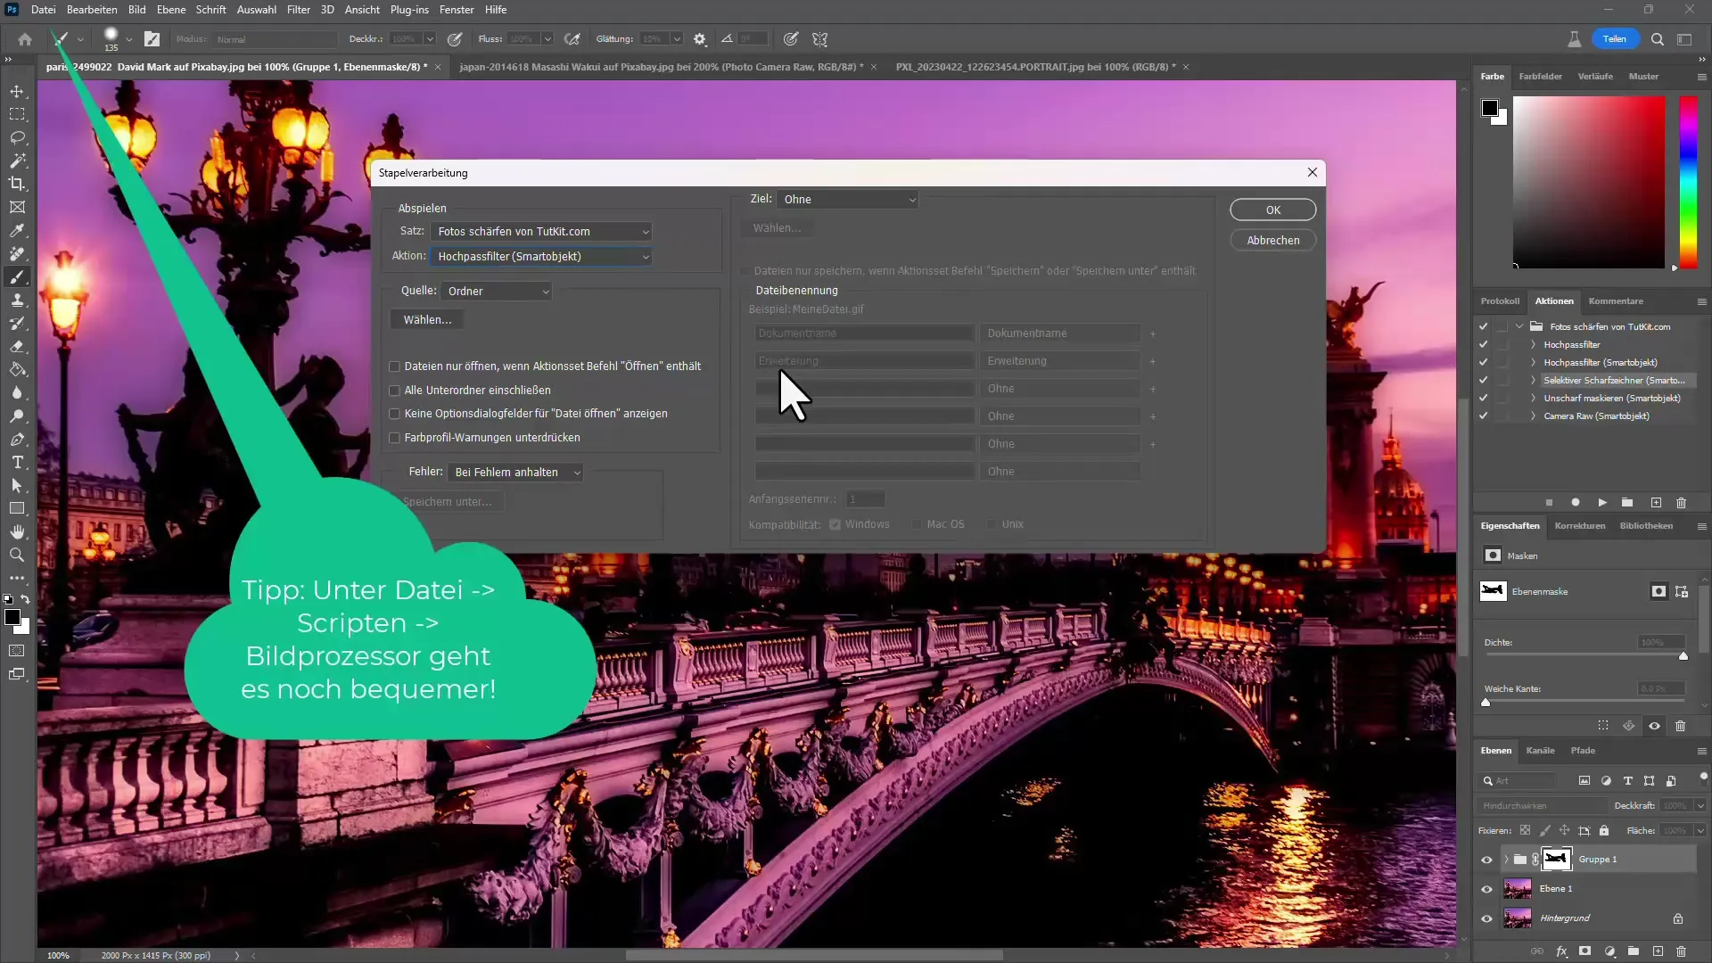Switch to the Korrekturen tab

point(1579,526)
